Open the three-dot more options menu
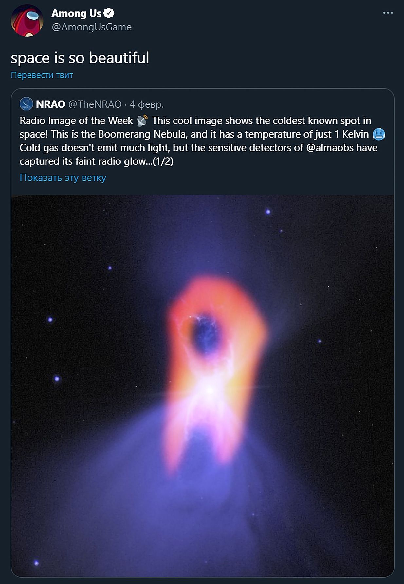The height and width of the screenshot is (584, 404). [x=388, y=13]
